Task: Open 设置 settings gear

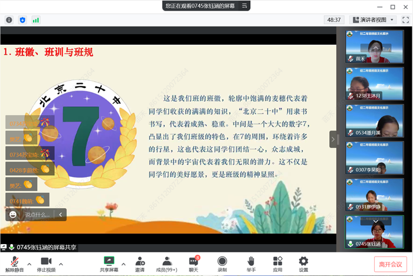Action: click(x=303, y=264)
